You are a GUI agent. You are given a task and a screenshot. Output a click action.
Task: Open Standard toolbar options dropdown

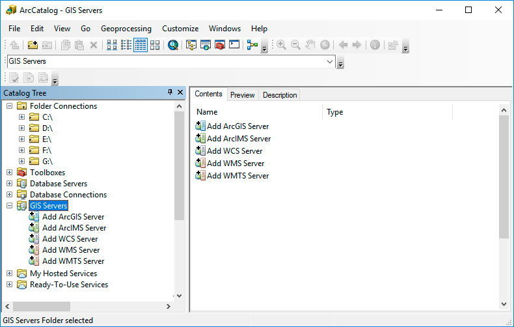(x=264, y=46)
